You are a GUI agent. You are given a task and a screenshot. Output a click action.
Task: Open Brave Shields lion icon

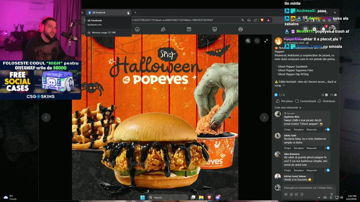[x=262, y=20]
